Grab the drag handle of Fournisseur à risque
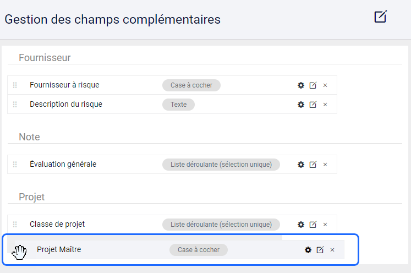Screen dimensions: 411x273 click(x=15, y=85)
